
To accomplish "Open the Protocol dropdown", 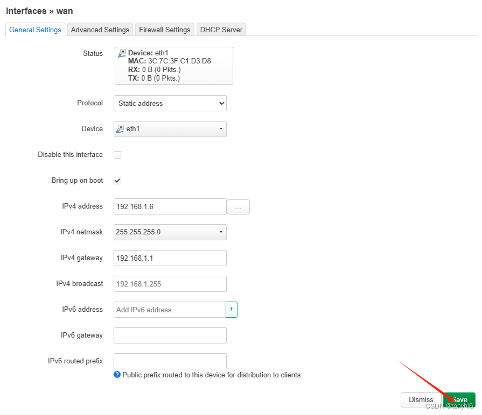I will (170, 103).
